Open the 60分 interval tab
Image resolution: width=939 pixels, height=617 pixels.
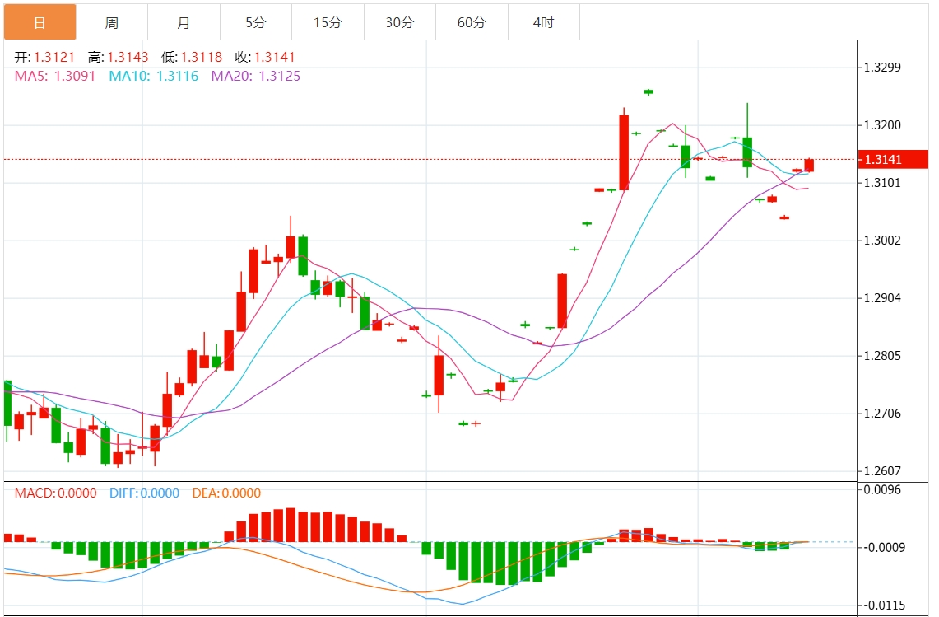(472, 22)
